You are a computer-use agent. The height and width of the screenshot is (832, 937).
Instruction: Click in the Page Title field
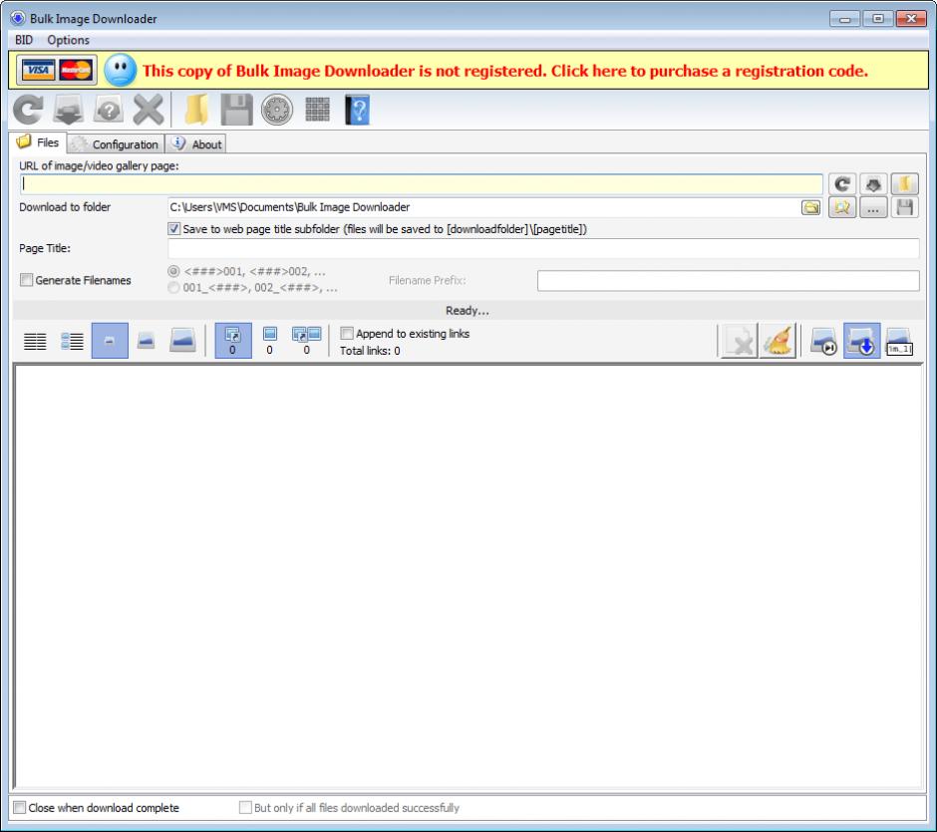(543, 248)
